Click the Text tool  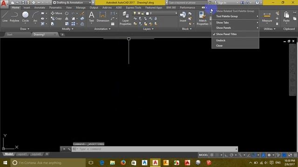(x=91, y=17)
